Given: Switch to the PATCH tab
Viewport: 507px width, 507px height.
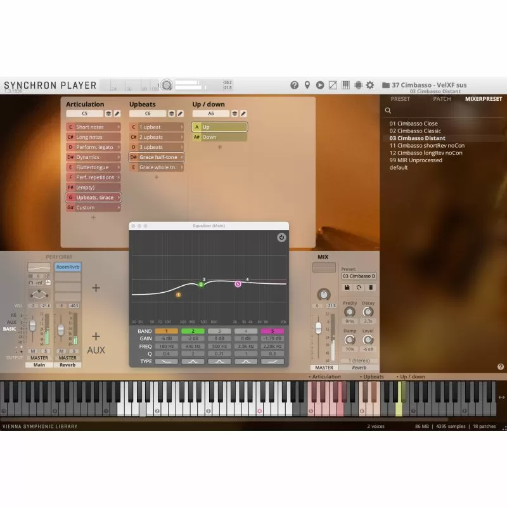Looking at the screenshot, I should (x=442, y=99).
